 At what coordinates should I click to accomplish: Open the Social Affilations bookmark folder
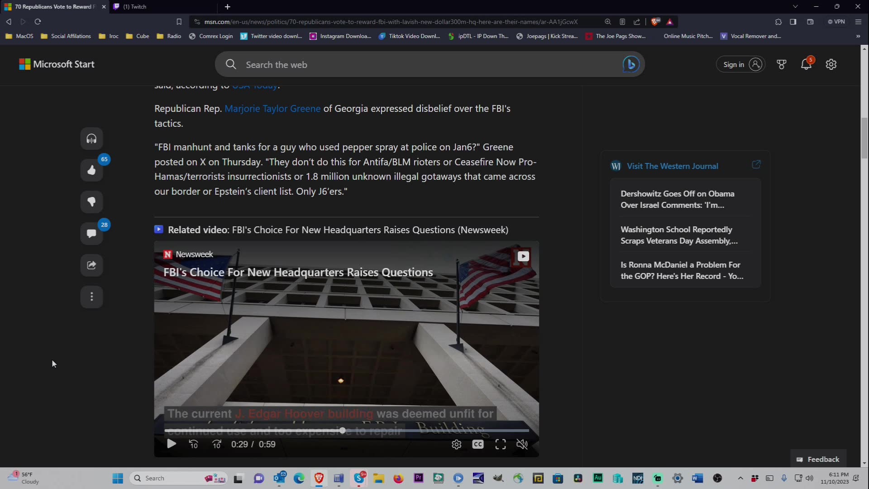pyautogui.click(x=66, y=36)
